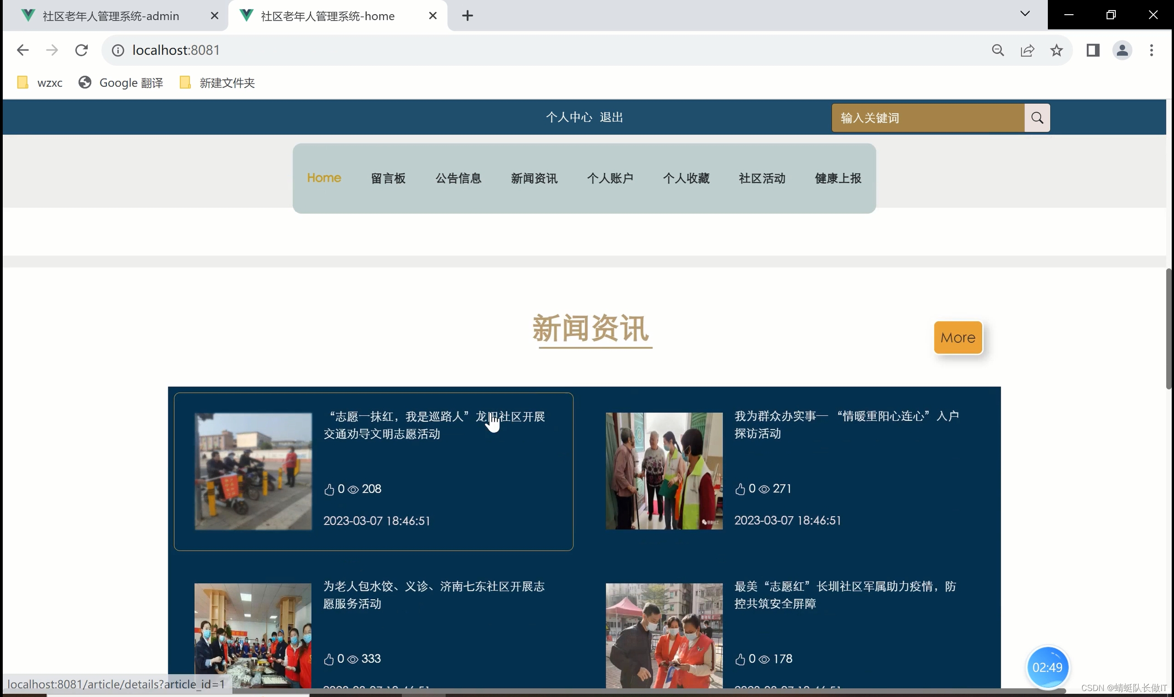Open the 留言板 menu item
The image size is (1174, 697).
(388, 178)
